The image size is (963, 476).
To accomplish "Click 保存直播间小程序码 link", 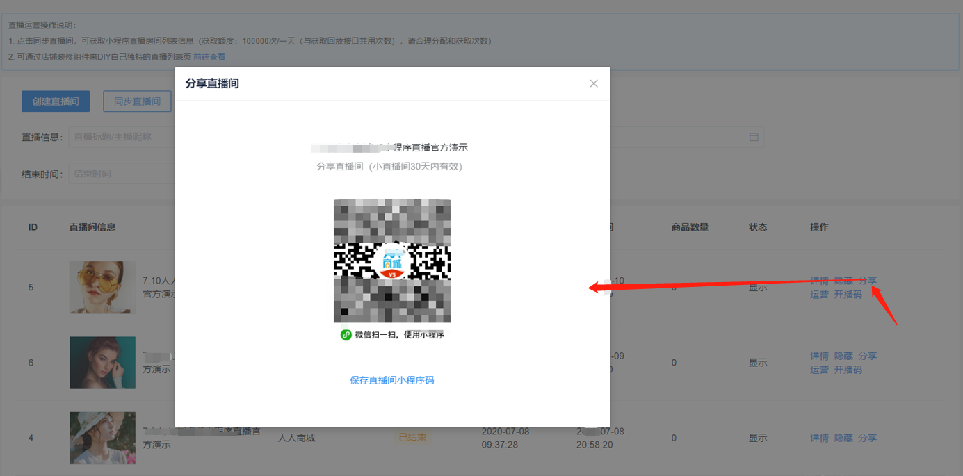I will coord(392,380).
